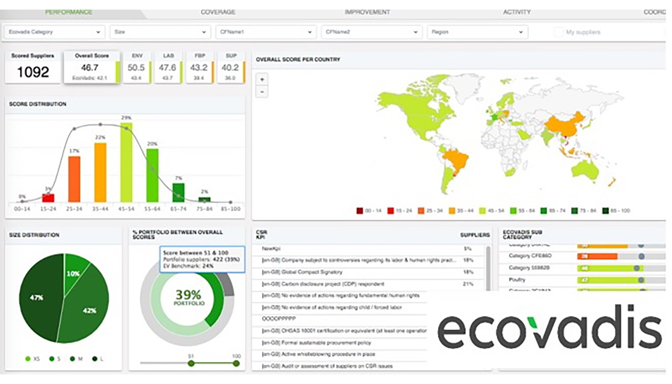Open the CfName2 dropdown
Image resolution: width=672 pixels, height=384 pixels.
[x=371, y=32]
